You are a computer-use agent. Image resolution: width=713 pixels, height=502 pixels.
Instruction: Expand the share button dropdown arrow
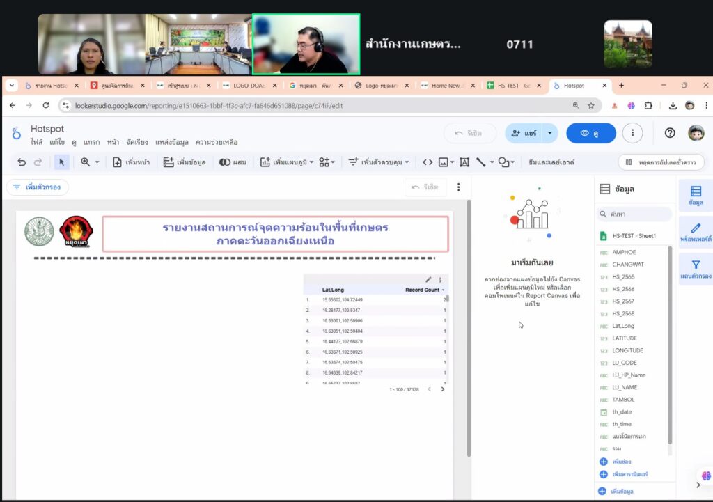point(550,133)
